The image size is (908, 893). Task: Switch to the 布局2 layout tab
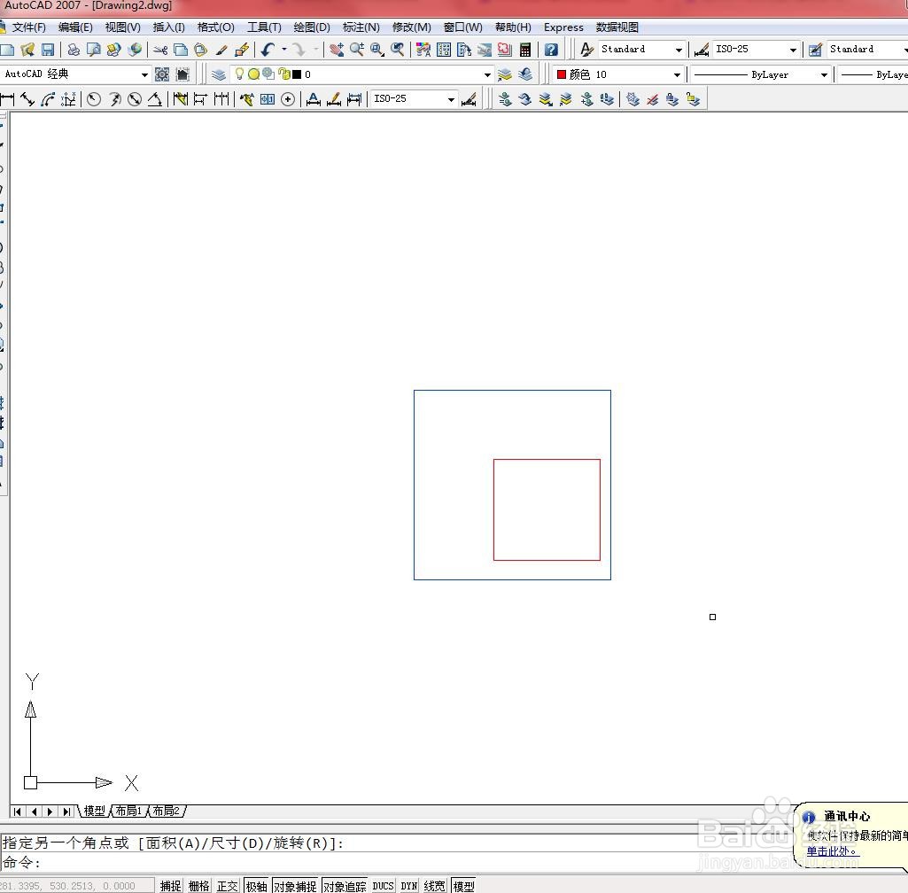point(167,811)
